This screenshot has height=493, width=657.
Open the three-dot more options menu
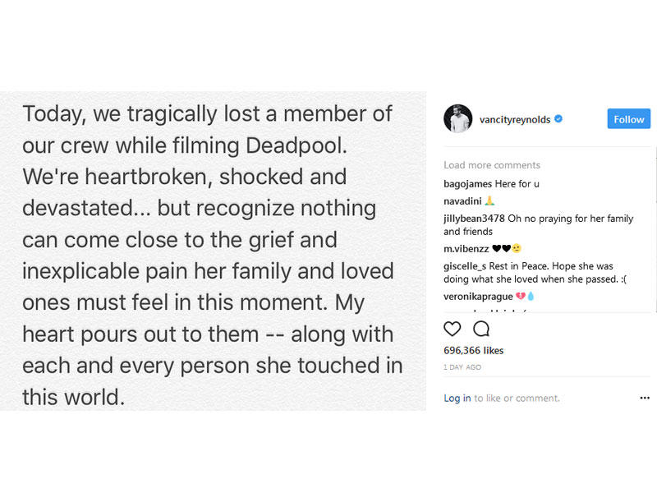coord(645,398)
